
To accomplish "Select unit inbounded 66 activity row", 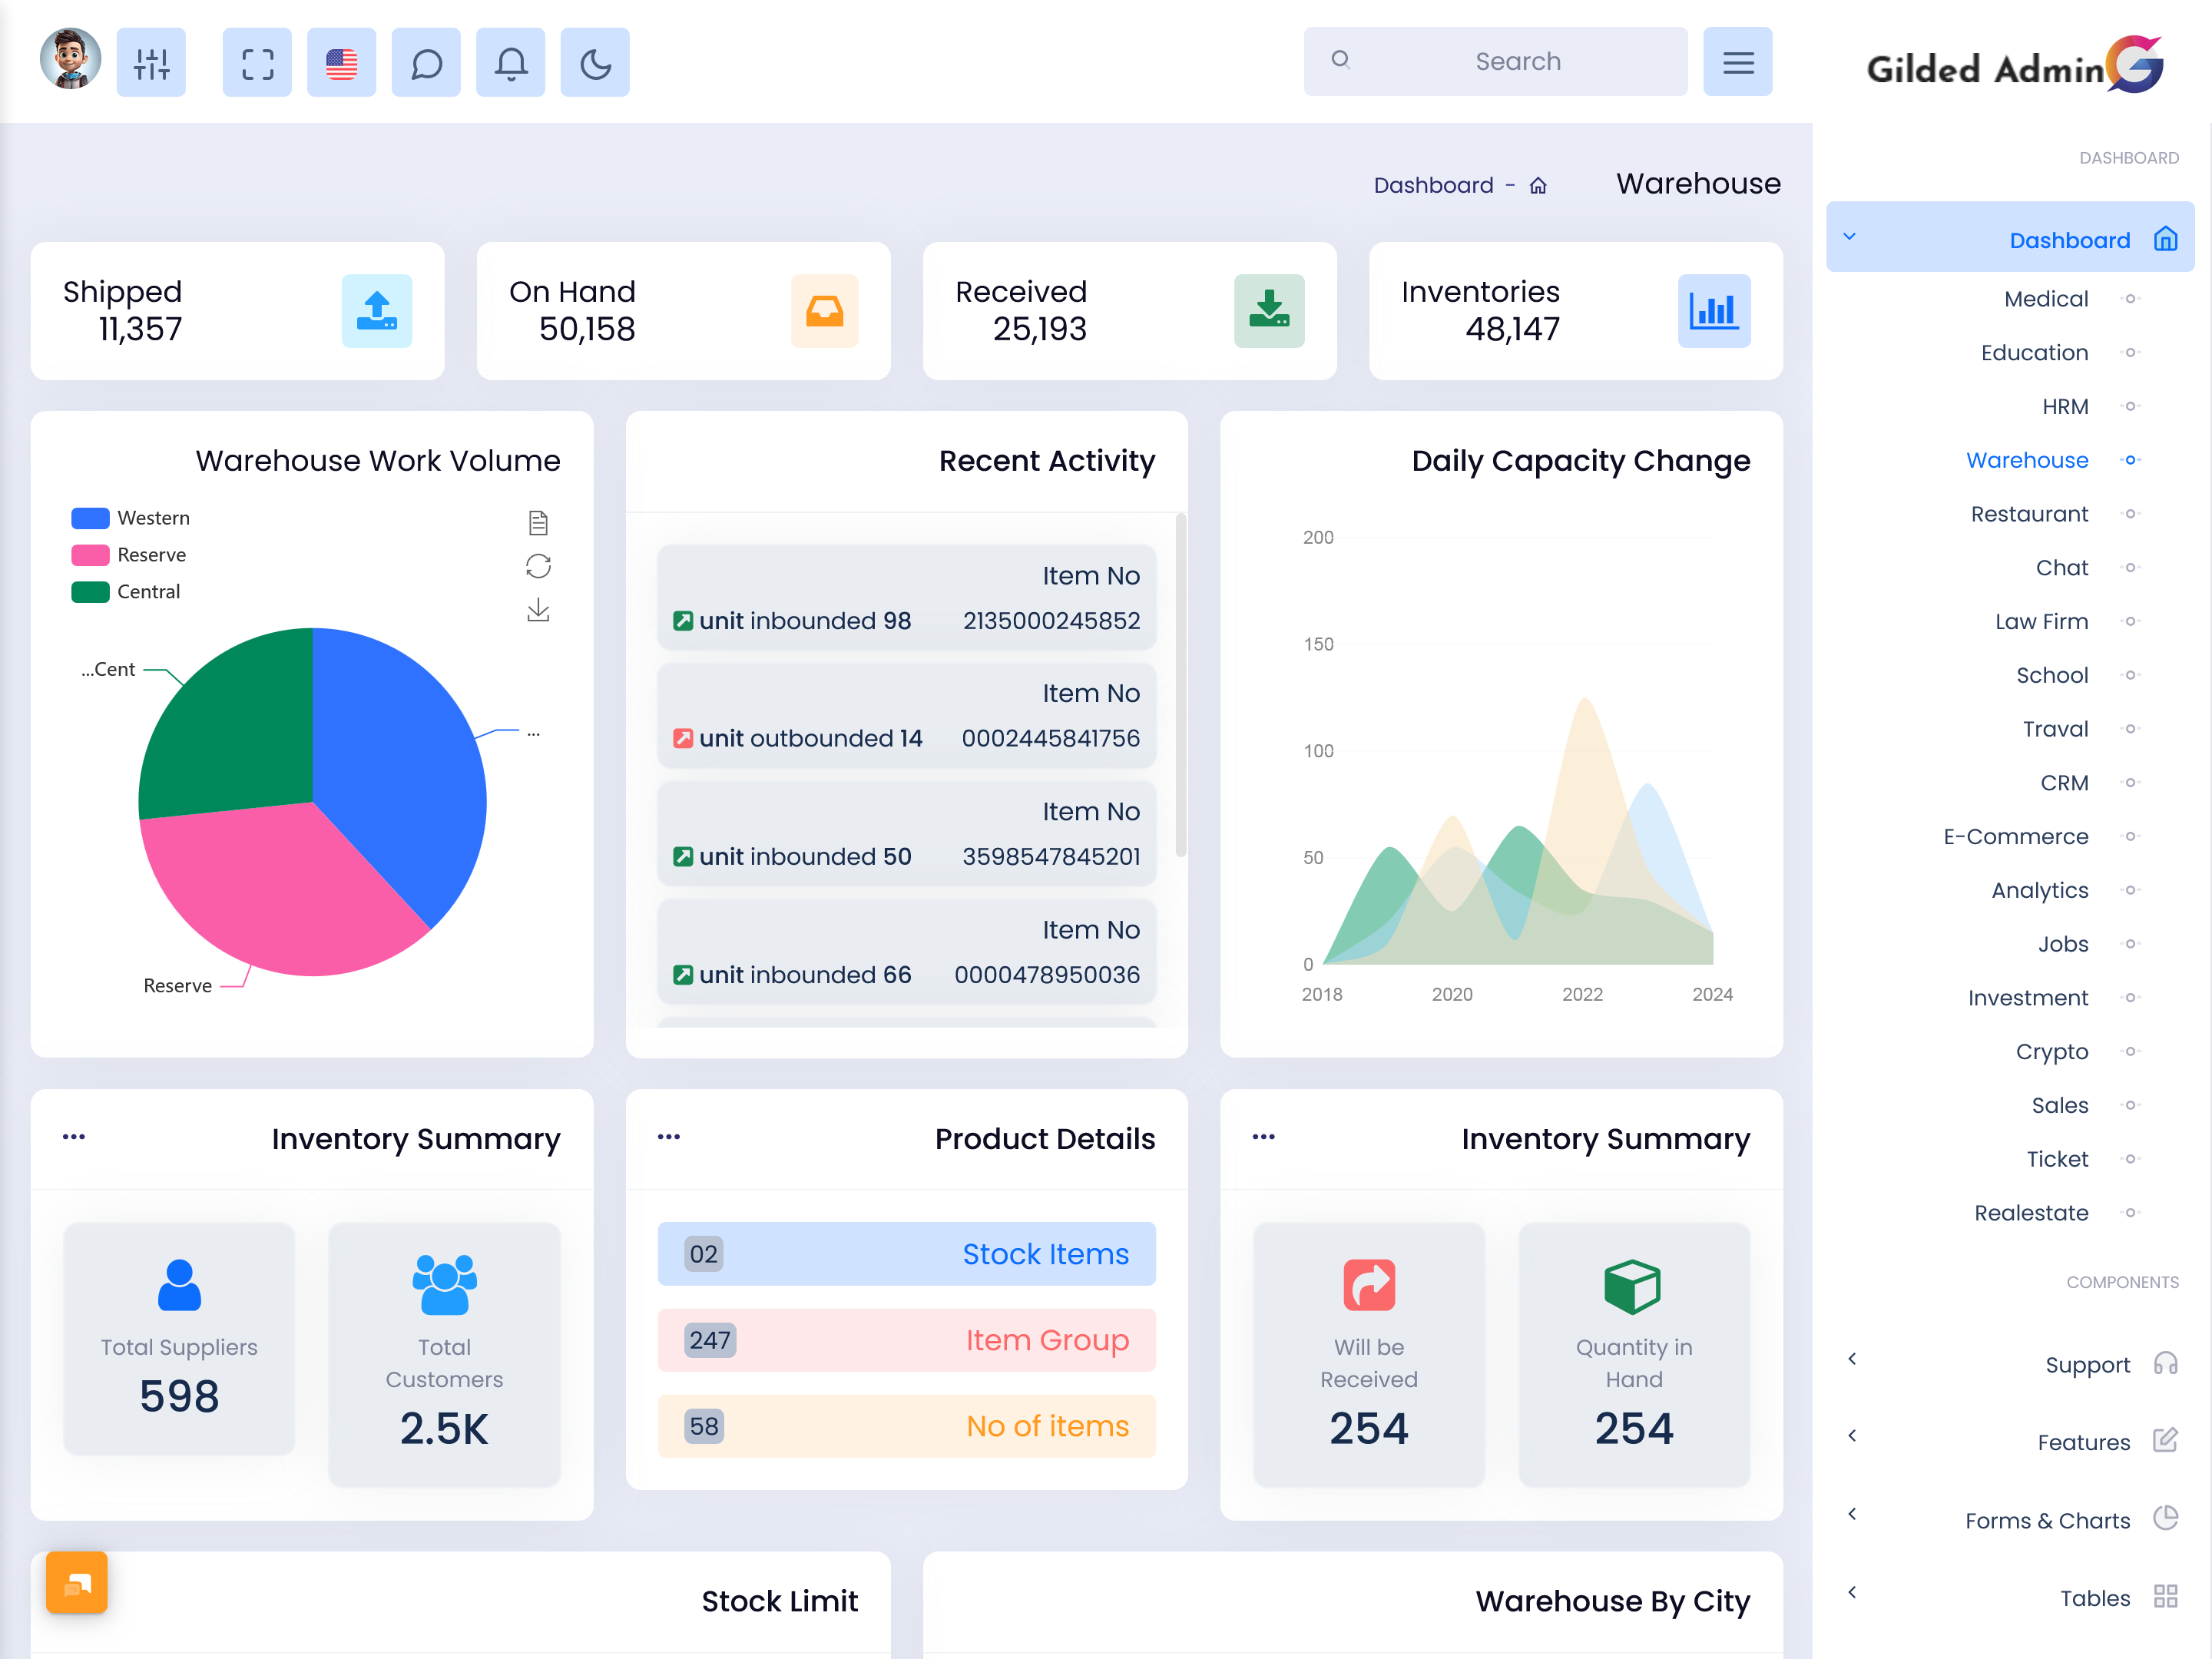I will click(x=906, y=952).
